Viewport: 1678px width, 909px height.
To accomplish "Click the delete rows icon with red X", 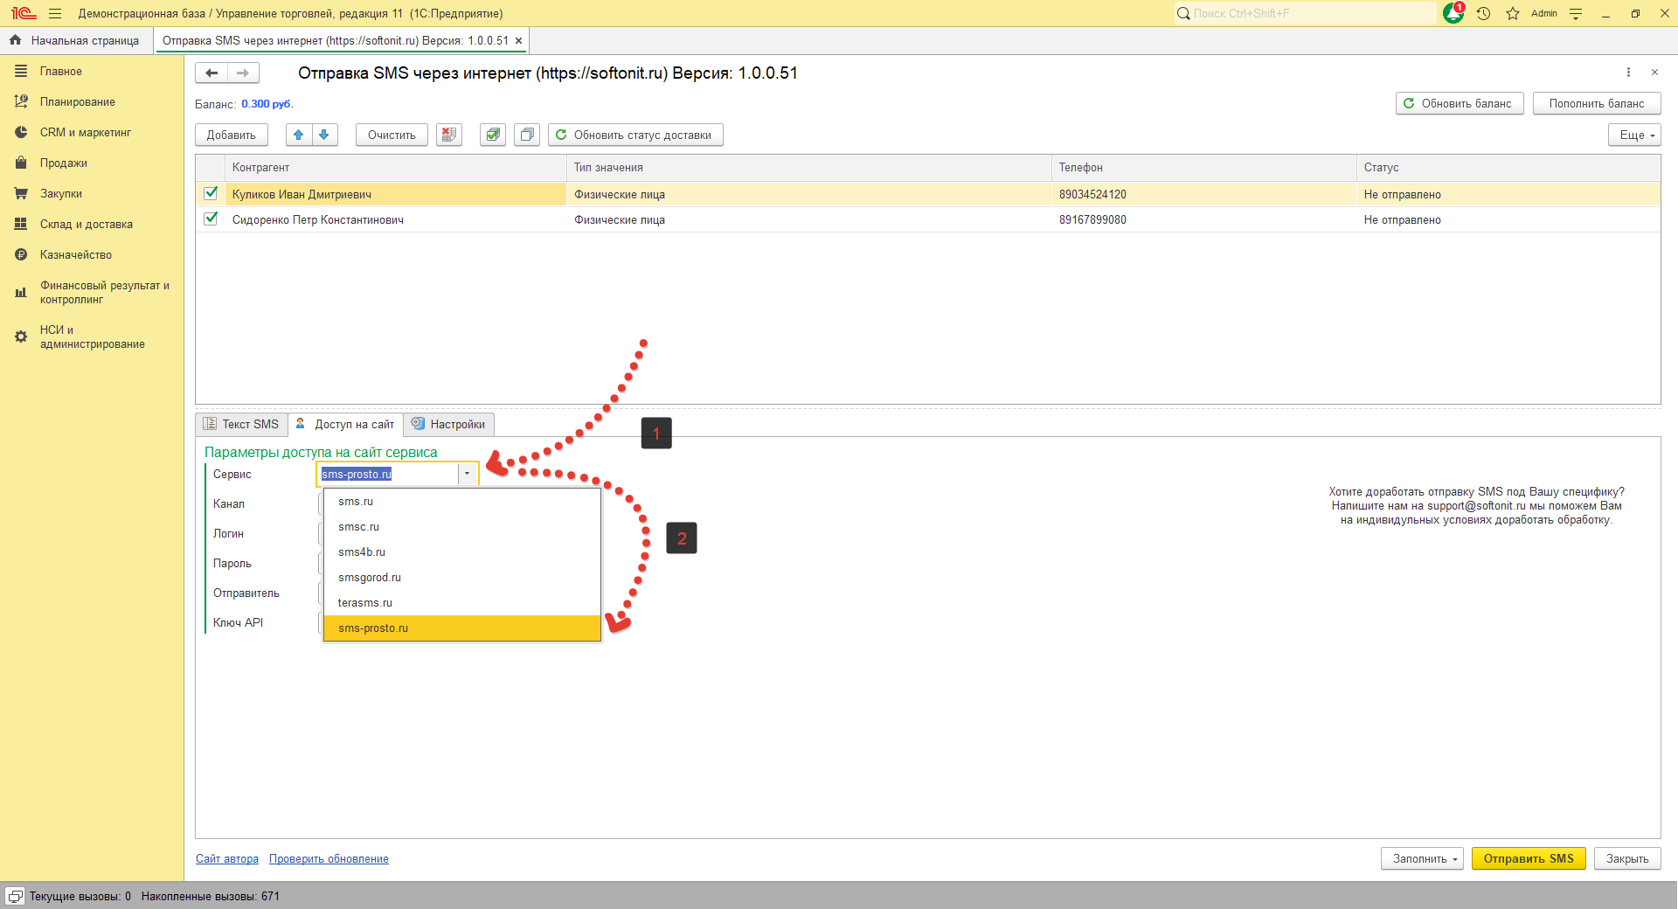I will pyautogui.click(x=449, y=135).
